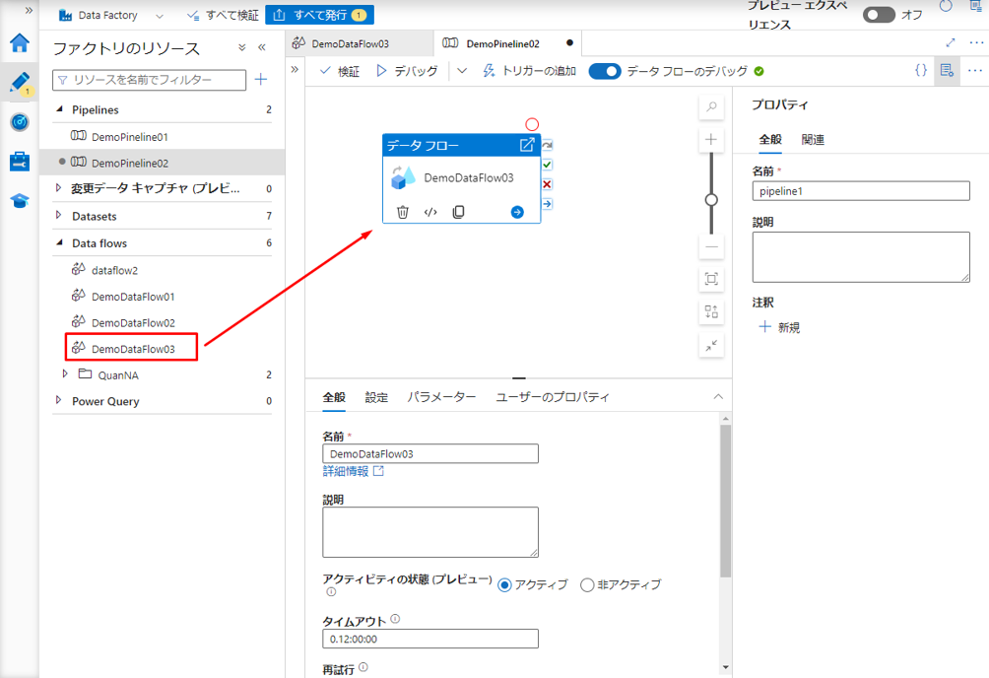Select DemoPineline01 pipeline
989x678 pixels.
[129, 136]
